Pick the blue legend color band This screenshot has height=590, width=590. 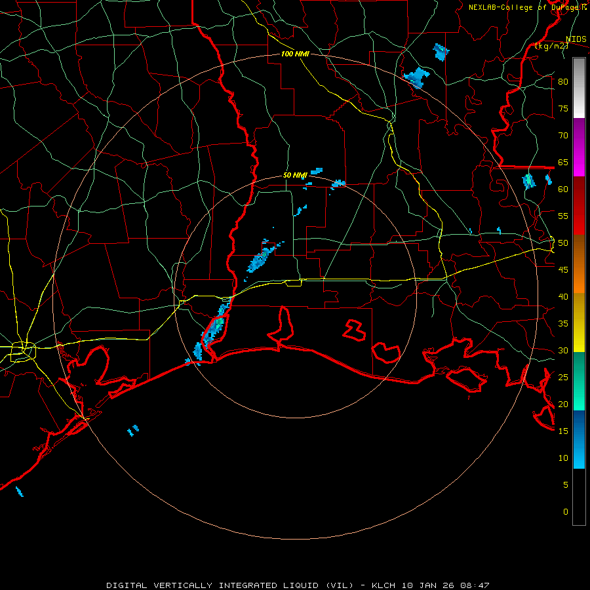point(579,439)
